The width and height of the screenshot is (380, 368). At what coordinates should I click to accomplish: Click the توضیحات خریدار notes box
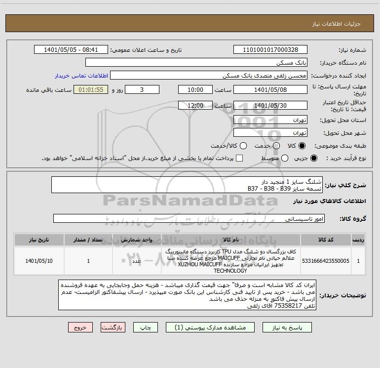point(187,295)
